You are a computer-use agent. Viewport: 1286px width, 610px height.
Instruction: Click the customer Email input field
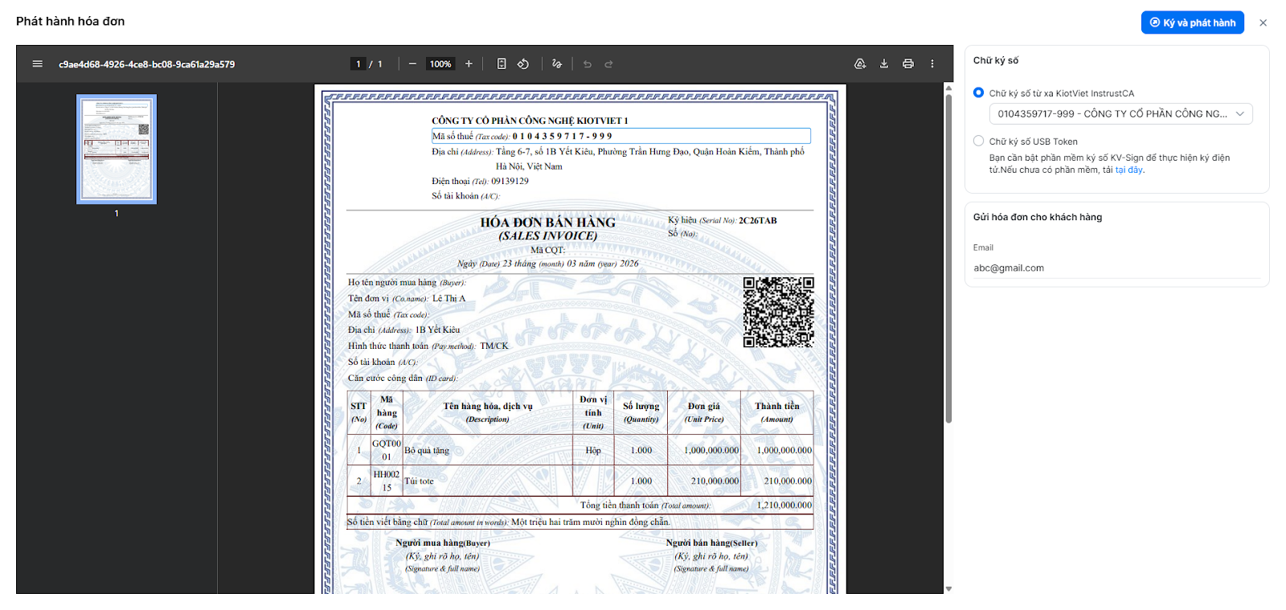tap(1116, 268)
